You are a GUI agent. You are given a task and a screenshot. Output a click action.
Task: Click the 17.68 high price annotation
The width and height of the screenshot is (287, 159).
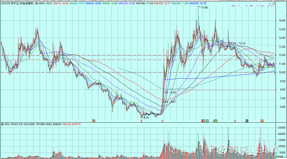(204, 8)
